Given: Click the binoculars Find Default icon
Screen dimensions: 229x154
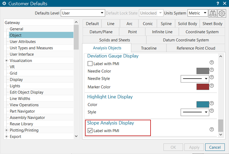Looking at the screenshot, I should 213,13.
